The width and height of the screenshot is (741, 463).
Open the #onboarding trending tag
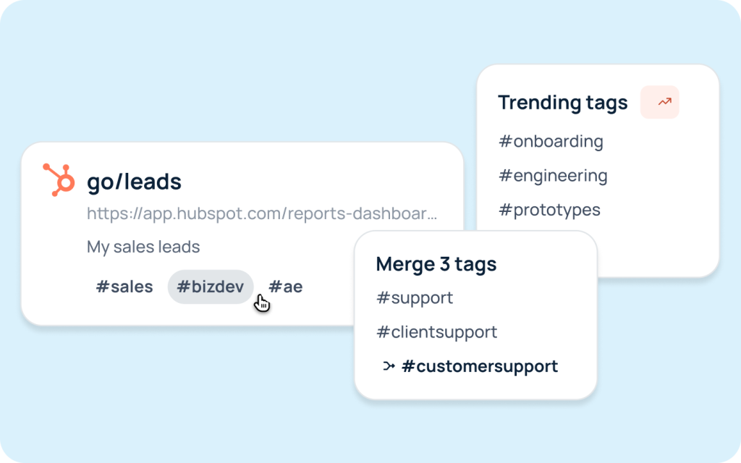tap(551, 141)
